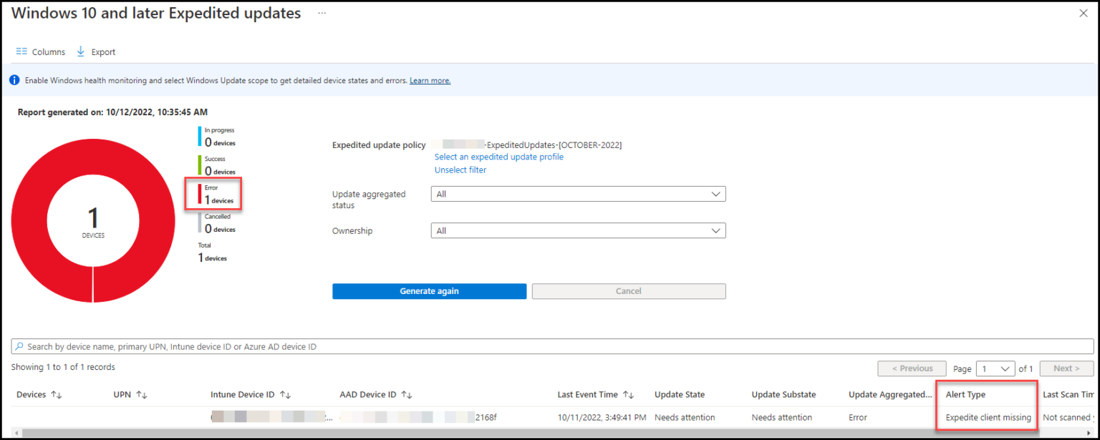Click the Unselect filter link
This screenshot has height=440, width=1100.
460,170
